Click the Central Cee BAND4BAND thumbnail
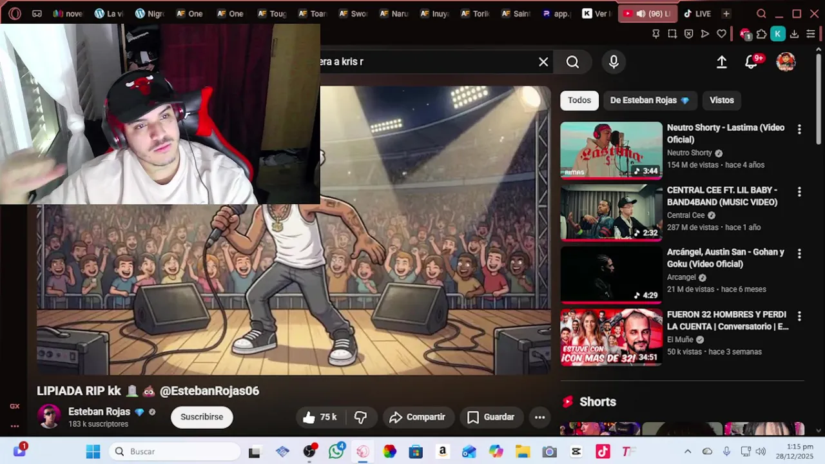The image size is (825, 464). coord(611,212)
